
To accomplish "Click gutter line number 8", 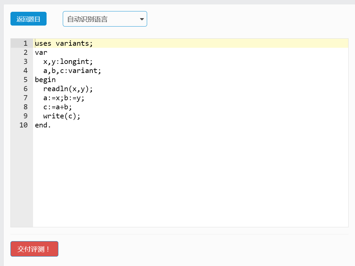I will click(x=25, y=107).
